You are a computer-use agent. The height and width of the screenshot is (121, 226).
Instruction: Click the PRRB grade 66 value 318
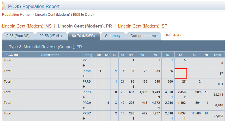pos(157,81)
